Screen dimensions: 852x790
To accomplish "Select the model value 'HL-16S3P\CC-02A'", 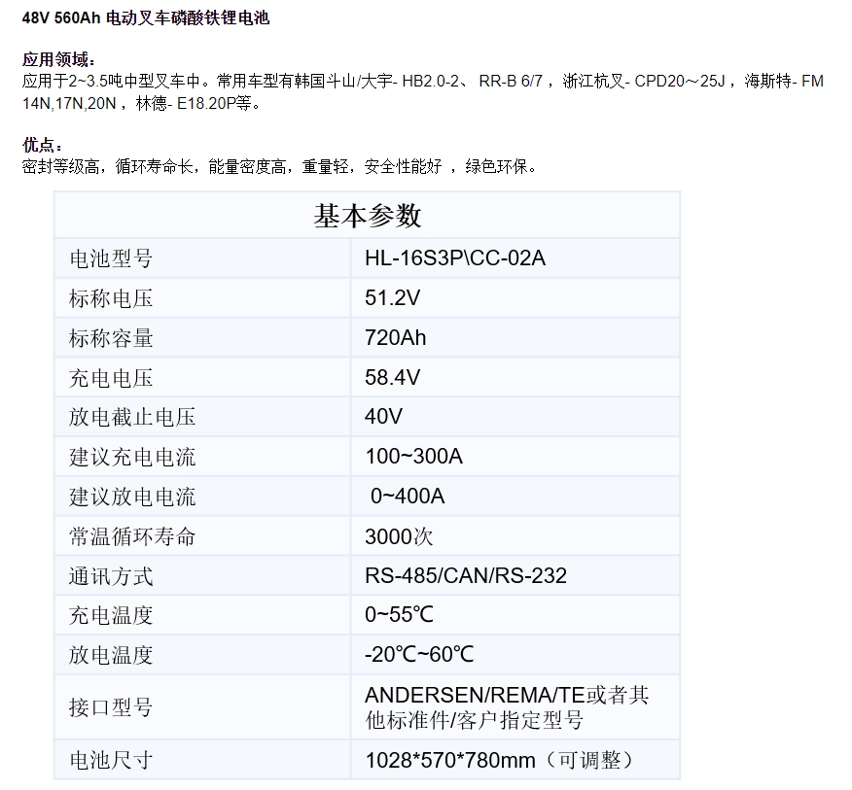I will pyautogui.click(x=455, y=258).
